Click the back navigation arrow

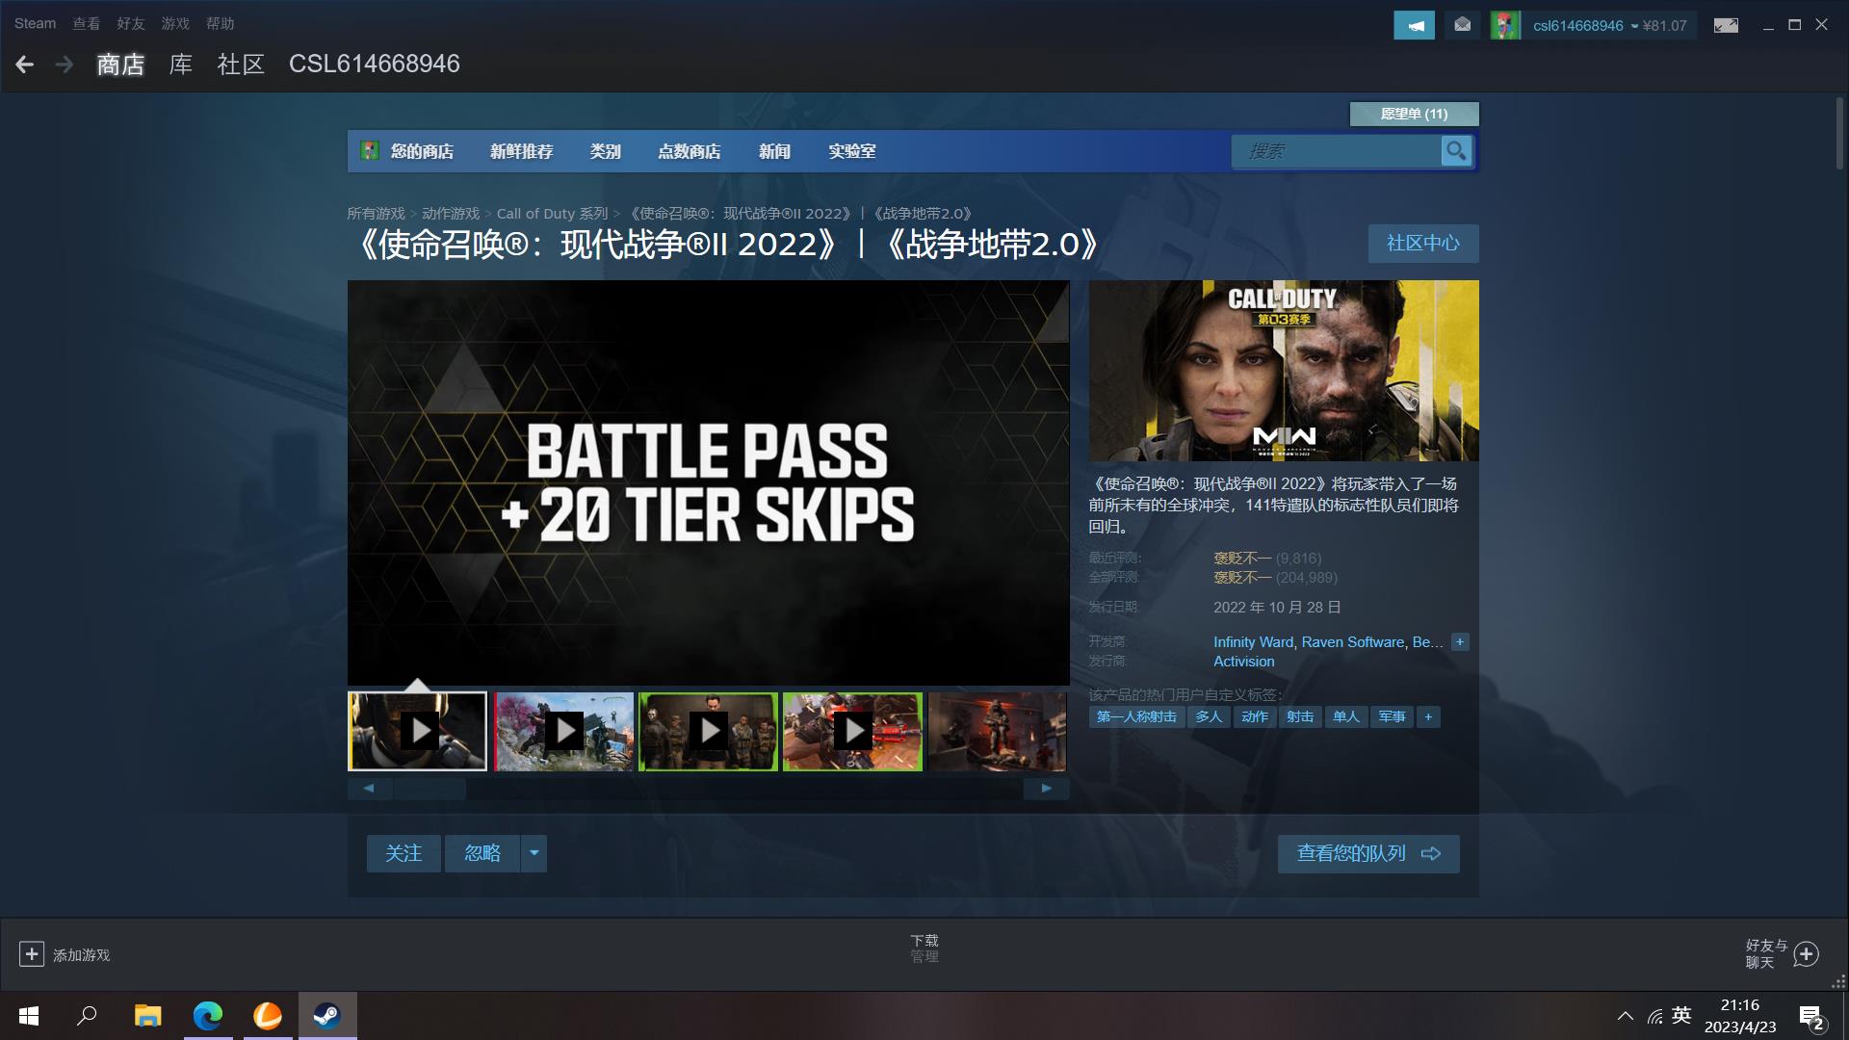24,64
